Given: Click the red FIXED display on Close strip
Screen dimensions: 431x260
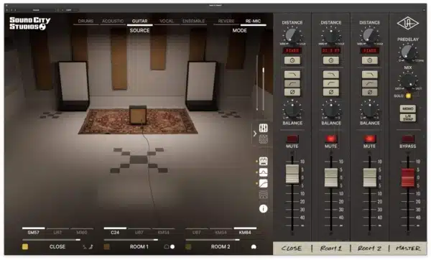Looking at the screenshot, I should click(x=292, y=51).
